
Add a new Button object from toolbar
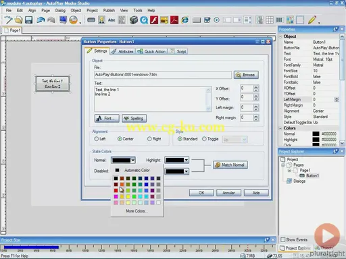pyautogui.click(x=91, y=20)
